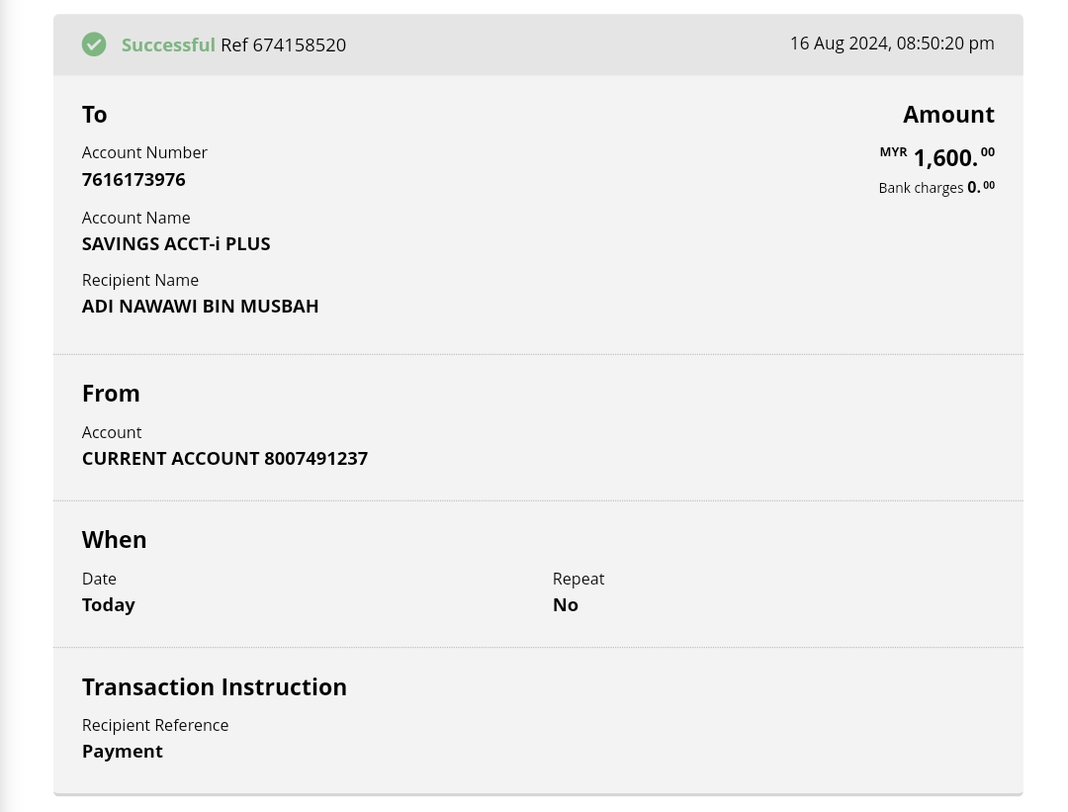Click the Amount heading
Viewport: 1068px width, 812px height.
[948, 115]
